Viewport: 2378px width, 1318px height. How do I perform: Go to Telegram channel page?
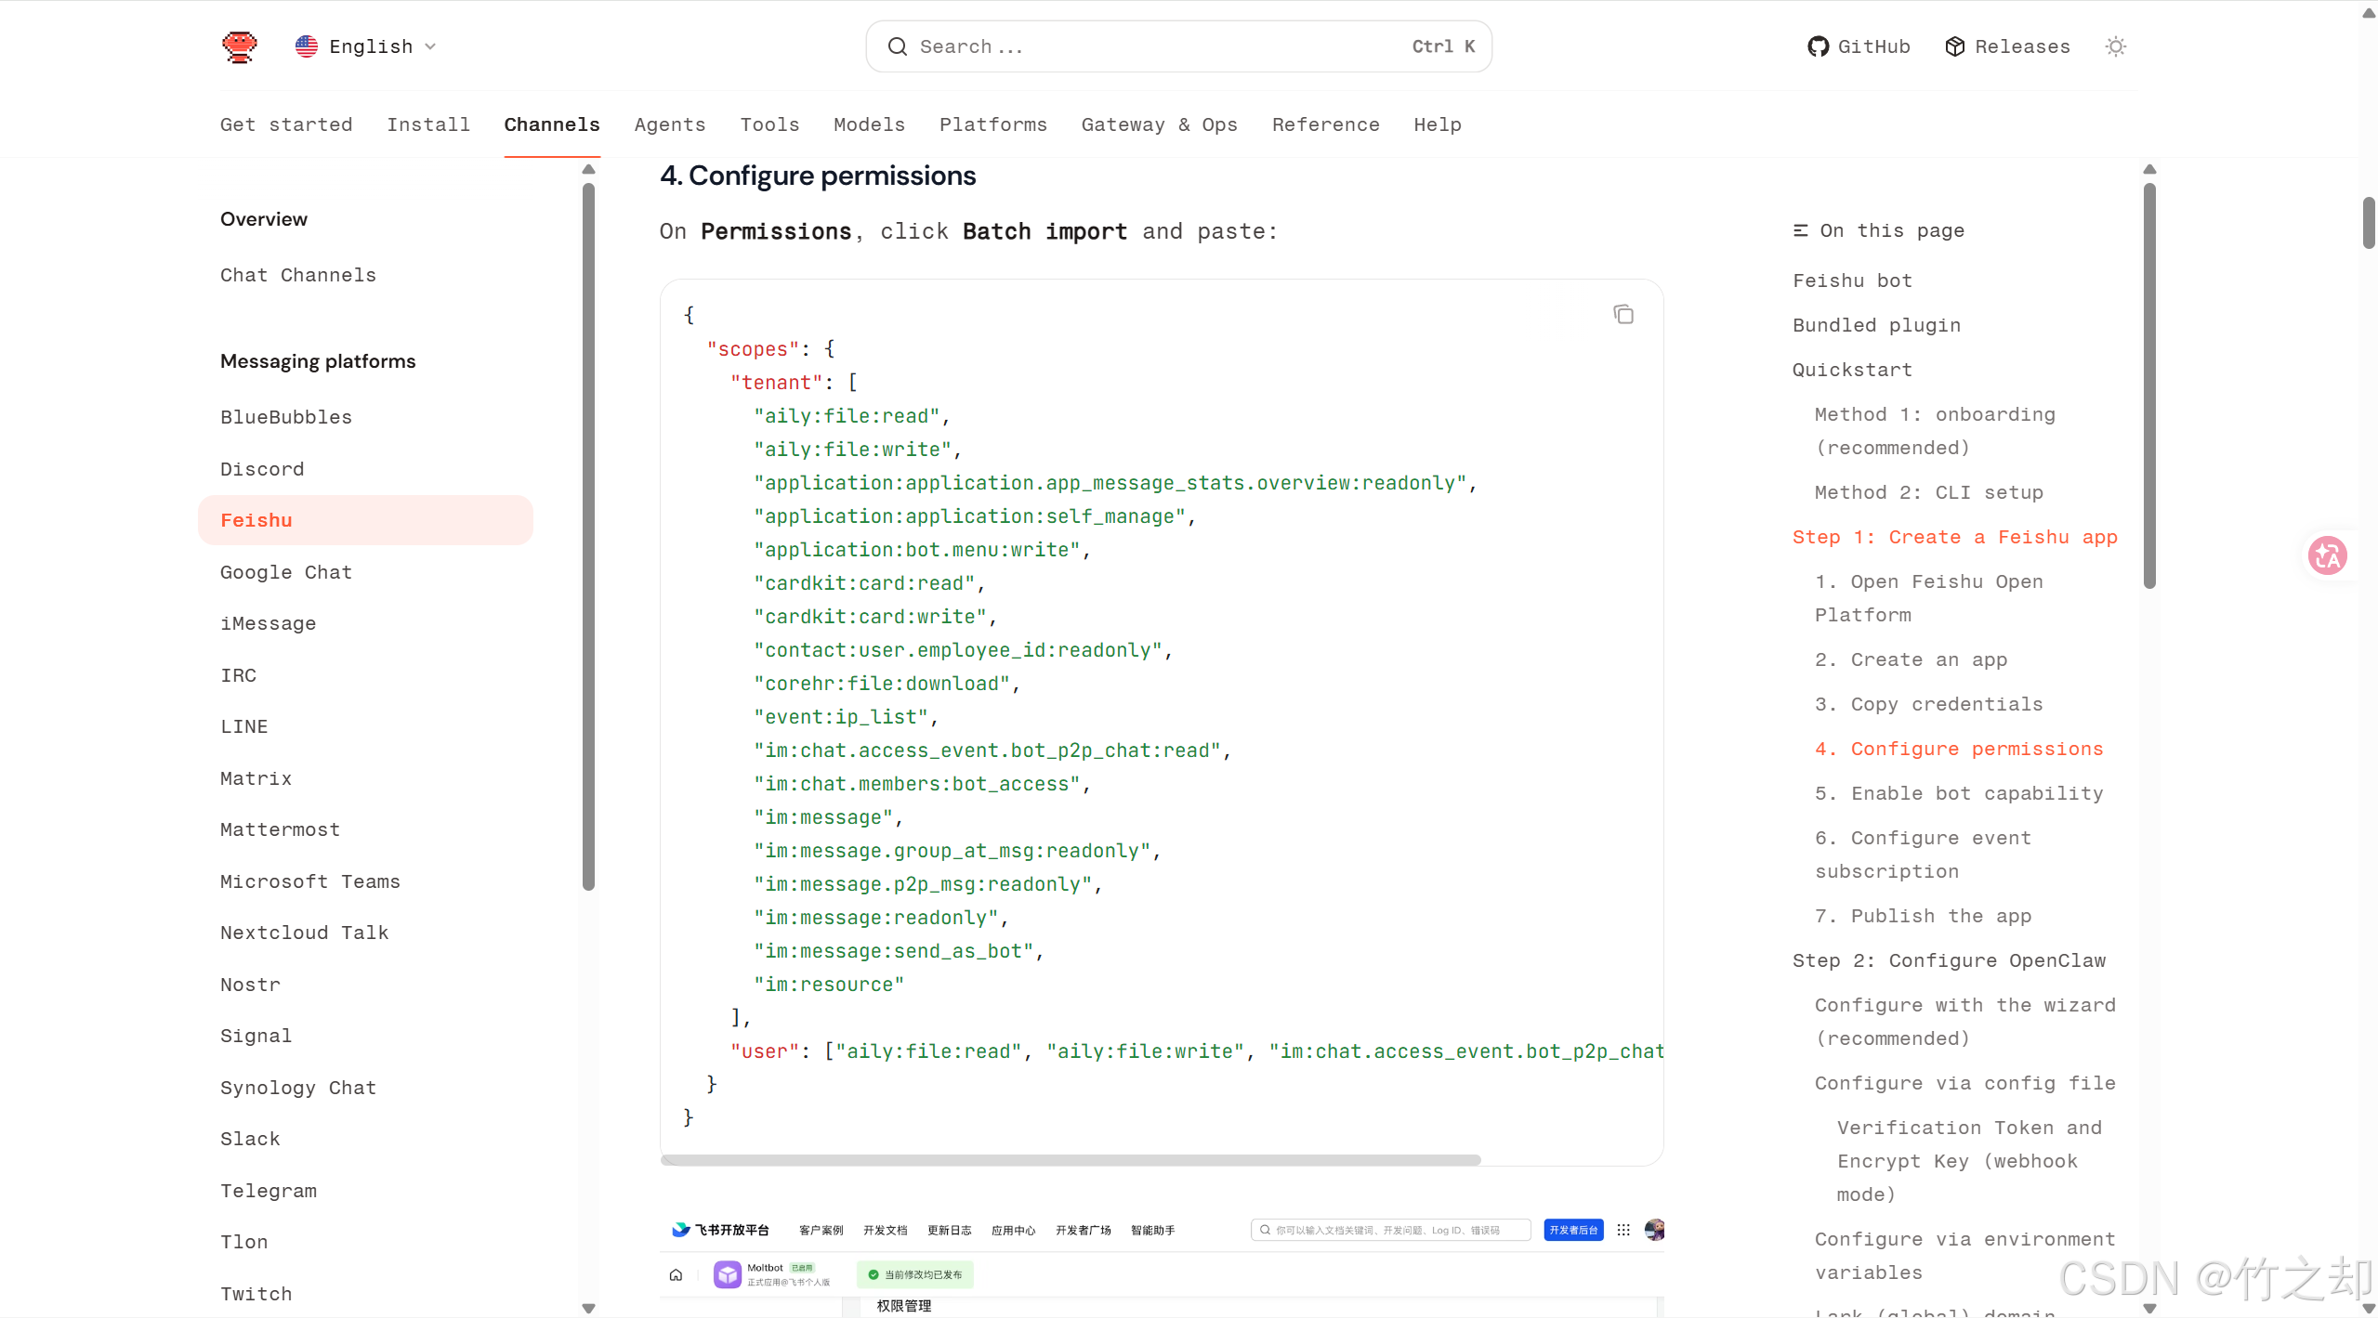click(268, 1191)
